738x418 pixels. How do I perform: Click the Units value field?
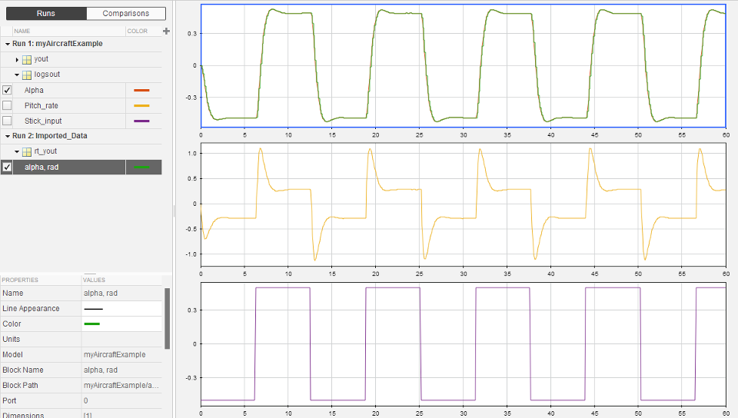tap(121, 340)
